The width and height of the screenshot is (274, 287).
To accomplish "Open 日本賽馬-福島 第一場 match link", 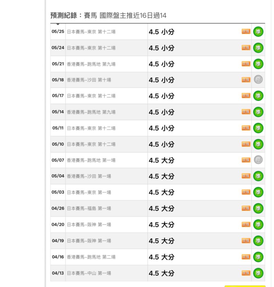I will click(89, 208).
